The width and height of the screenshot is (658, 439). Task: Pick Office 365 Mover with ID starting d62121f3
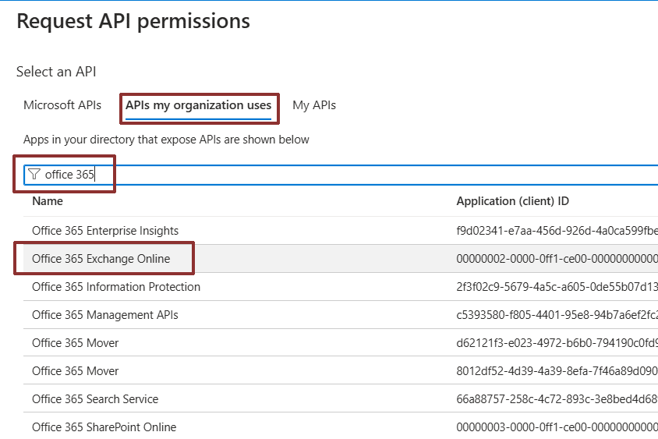76,343
